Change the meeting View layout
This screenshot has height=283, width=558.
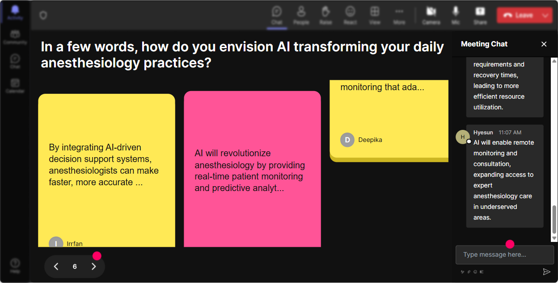(375, 15)
